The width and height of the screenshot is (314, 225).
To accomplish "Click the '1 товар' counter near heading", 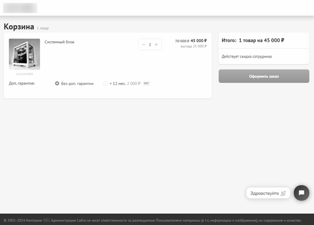I will click(43, 28).
